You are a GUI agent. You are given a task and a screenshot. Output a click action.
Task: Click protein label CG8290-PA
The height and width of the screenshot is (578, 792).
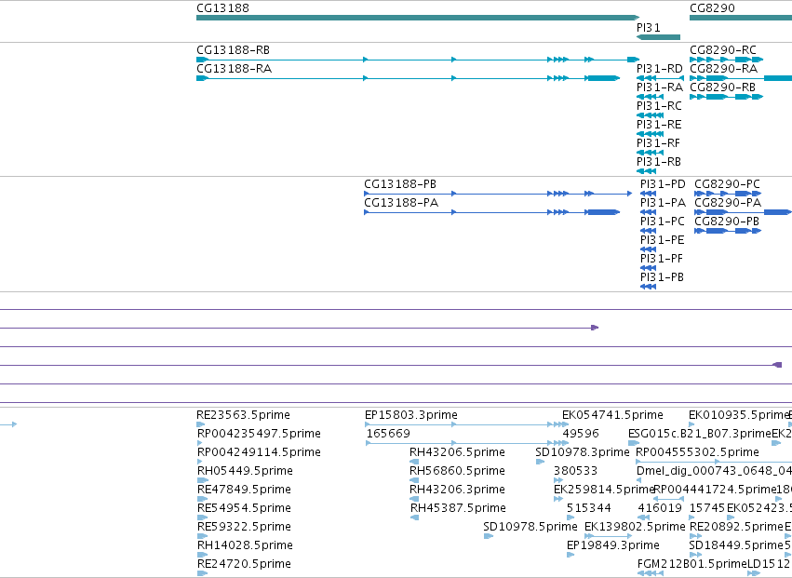pos(728,203)
